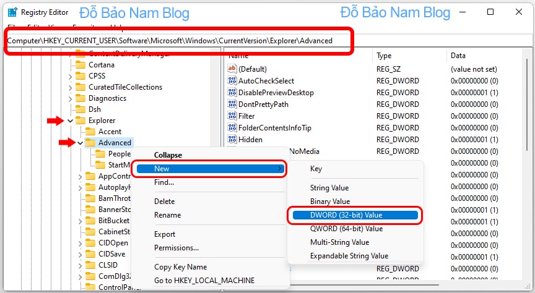Expand the AppContr key

80,177
